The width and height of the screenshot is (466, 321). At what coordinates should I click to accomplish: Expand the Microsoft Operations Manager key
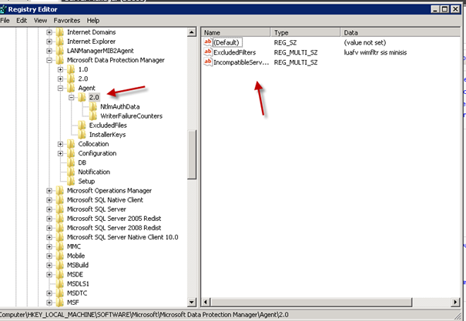coord(49,191)
